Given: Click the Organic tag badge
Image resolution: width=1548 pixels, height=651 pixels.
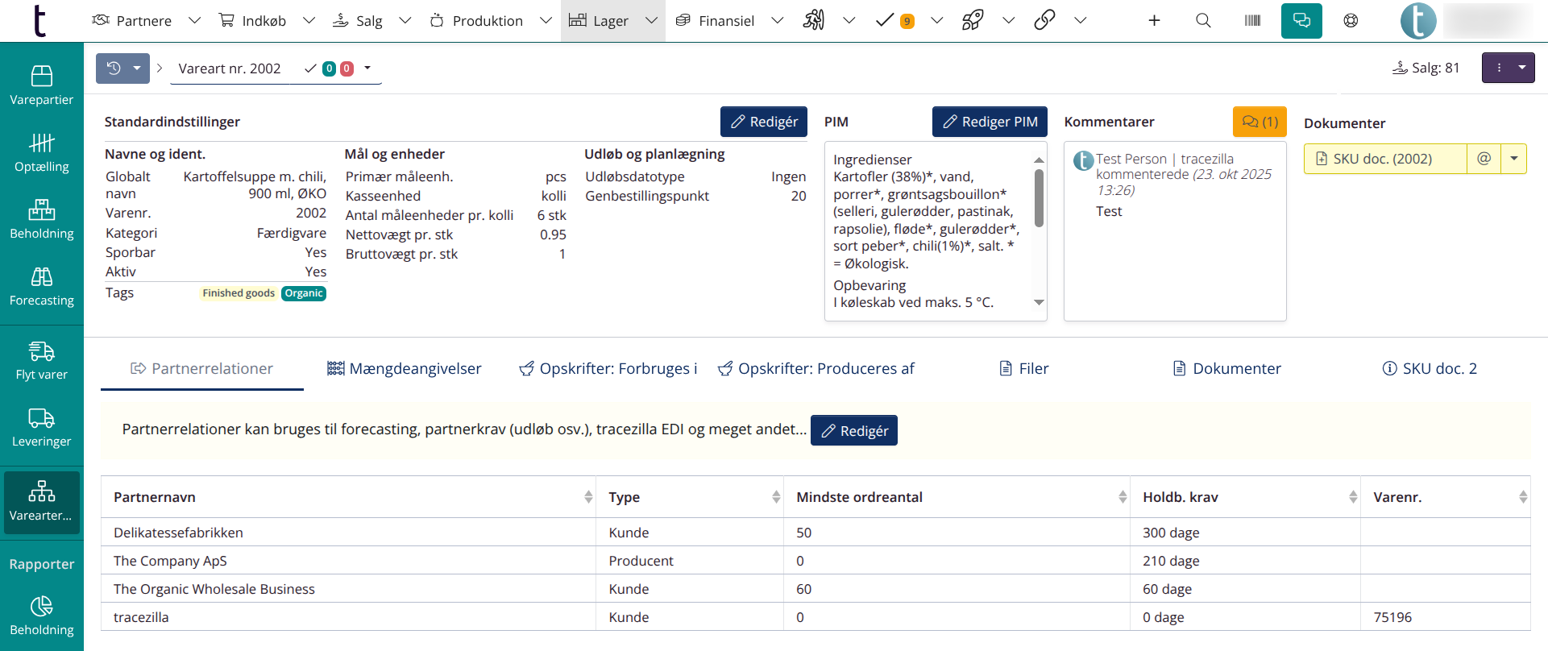Looking at the screenshot, I should 304,293.
